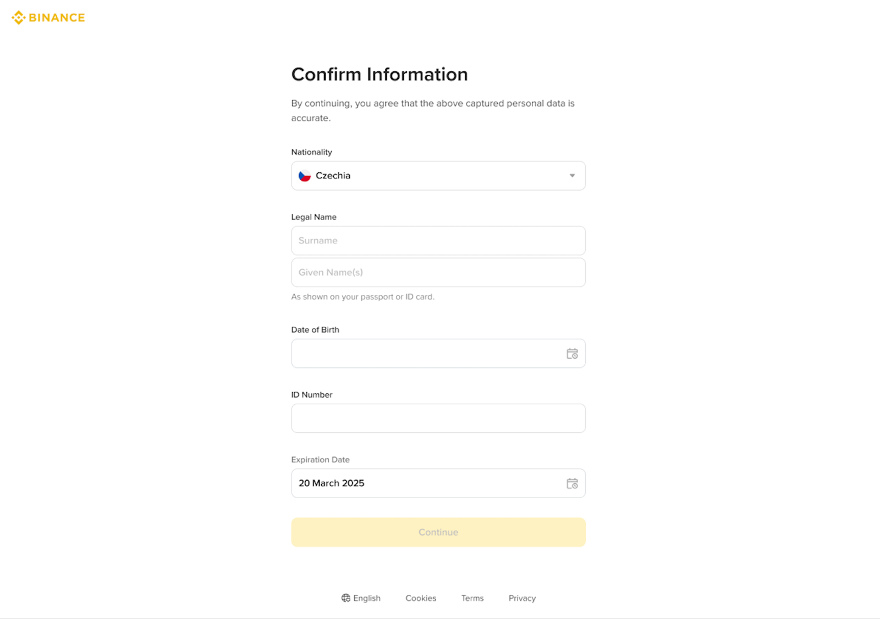
Task: Focus the Surname input field
Action: [438, 241]
